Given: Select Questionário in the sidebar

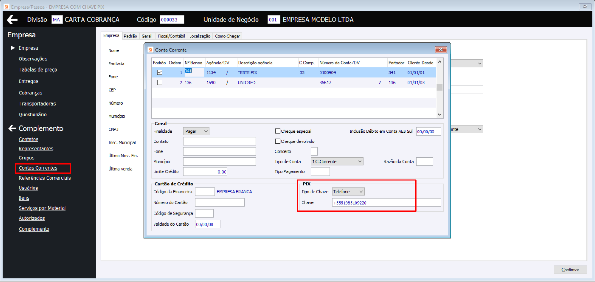Looking at the screenshot, I should tap(33, 115).
